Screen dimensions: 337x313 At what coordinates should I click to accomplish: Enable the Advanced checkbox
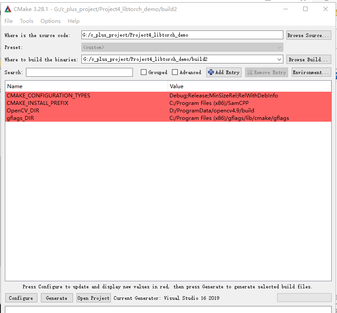(175, 72)
